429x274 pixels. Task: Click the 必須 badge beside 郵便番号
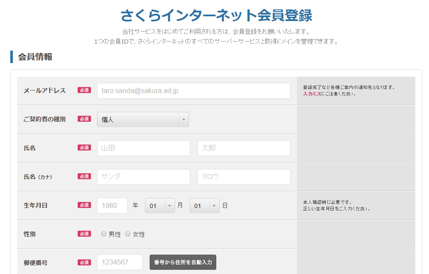click(84, 262)
